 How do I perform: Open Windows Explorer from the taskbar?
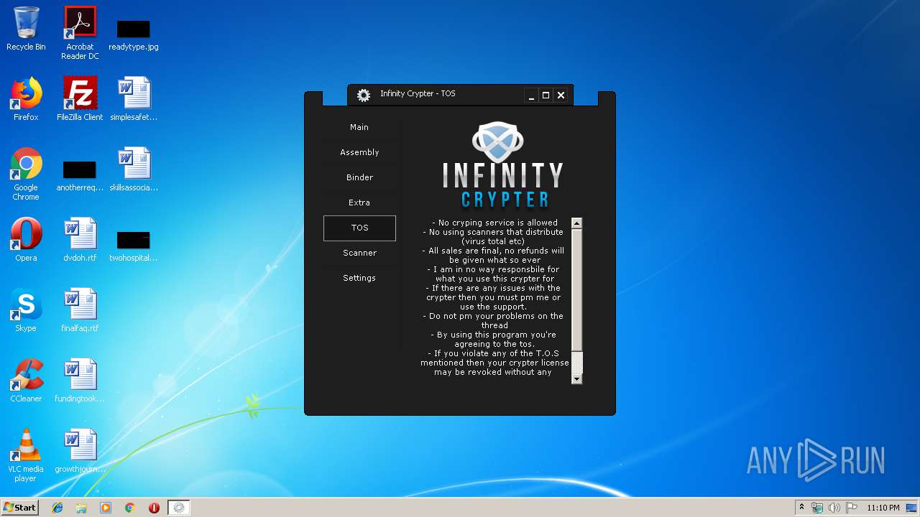click(x=81, y=508)
